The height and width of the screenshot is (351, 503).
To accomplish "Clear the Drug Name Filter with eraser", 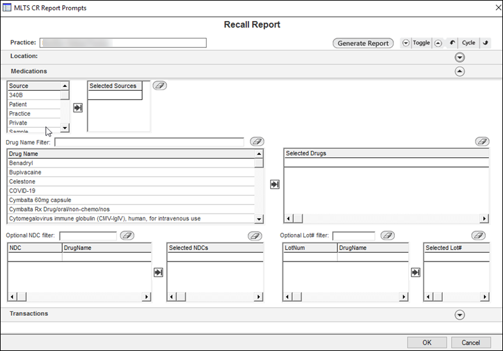I will click(x=257, y=141).
